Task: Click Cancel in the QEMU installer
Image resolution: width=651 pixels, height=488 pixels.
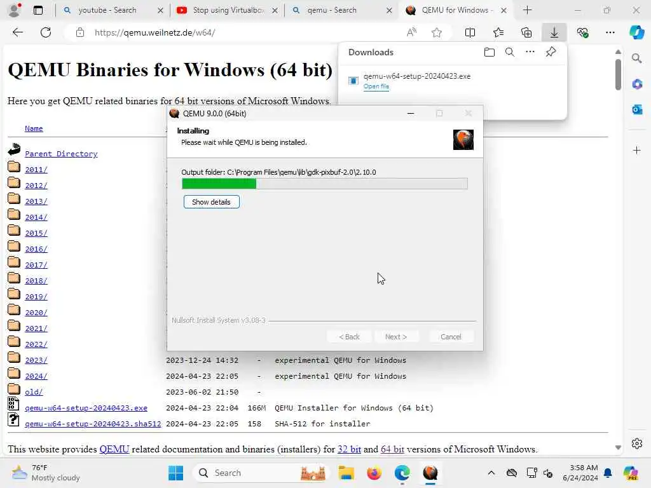Action: 451,337
